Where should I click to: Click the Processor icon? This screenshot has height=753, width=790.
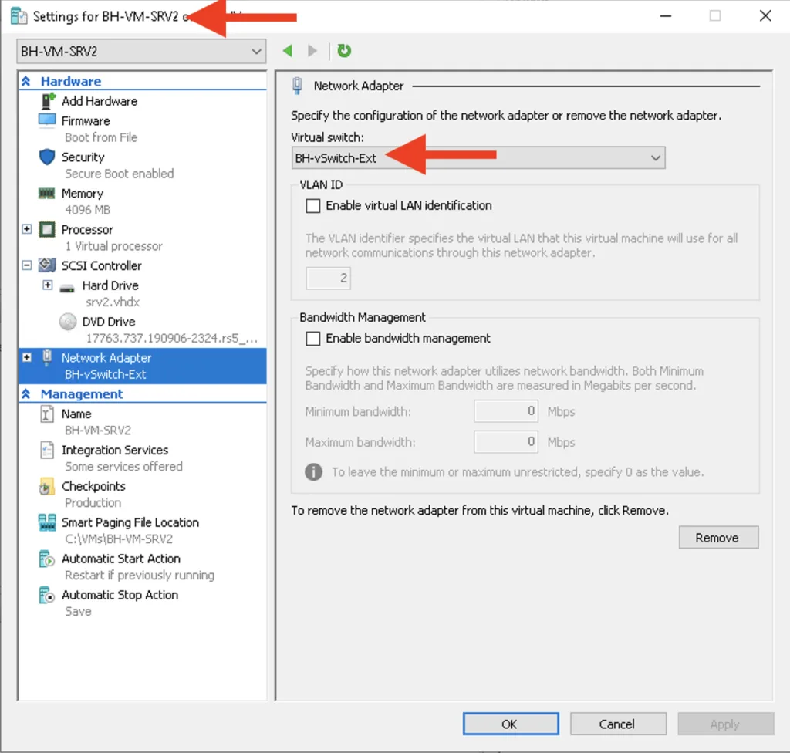click(x=47, y=230)
